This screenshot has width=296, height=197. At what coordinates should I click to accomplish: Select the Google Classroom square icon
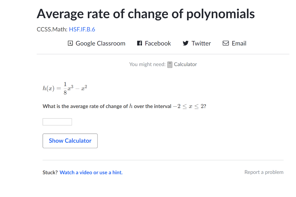(70, 43)
